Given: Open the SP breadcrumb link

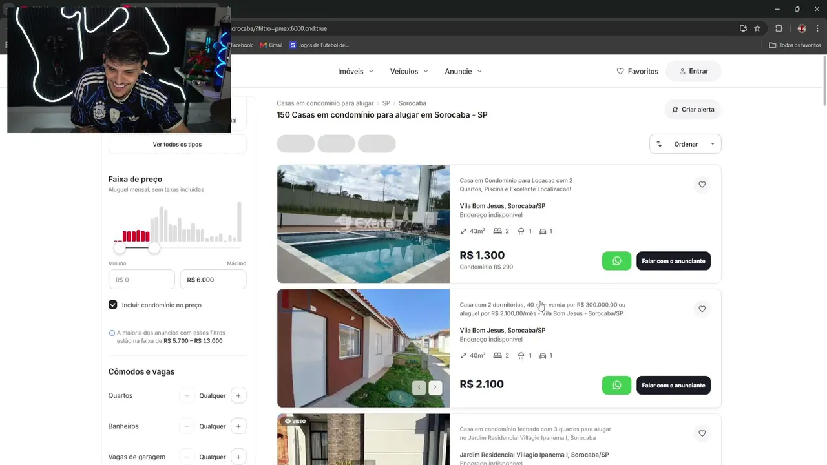Looking at the screenshot, I should tap(386, 103).
